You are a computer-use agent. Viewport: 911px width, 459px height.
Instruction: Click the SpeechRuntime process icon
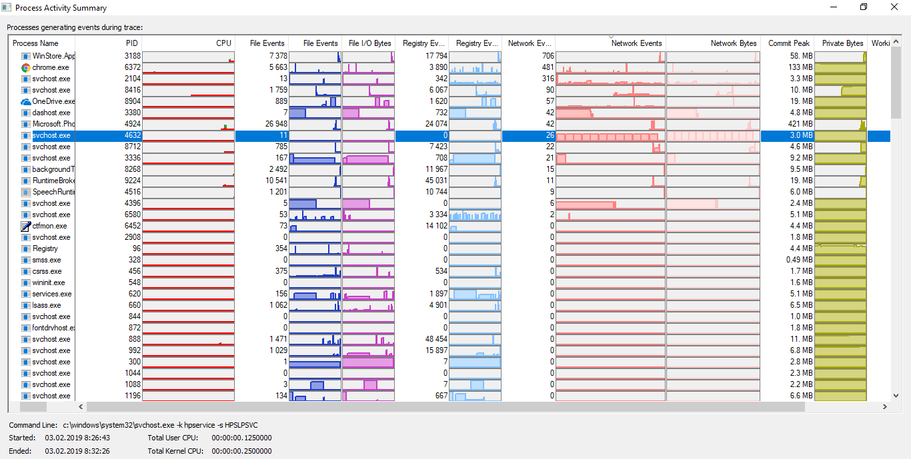(26, 192)
